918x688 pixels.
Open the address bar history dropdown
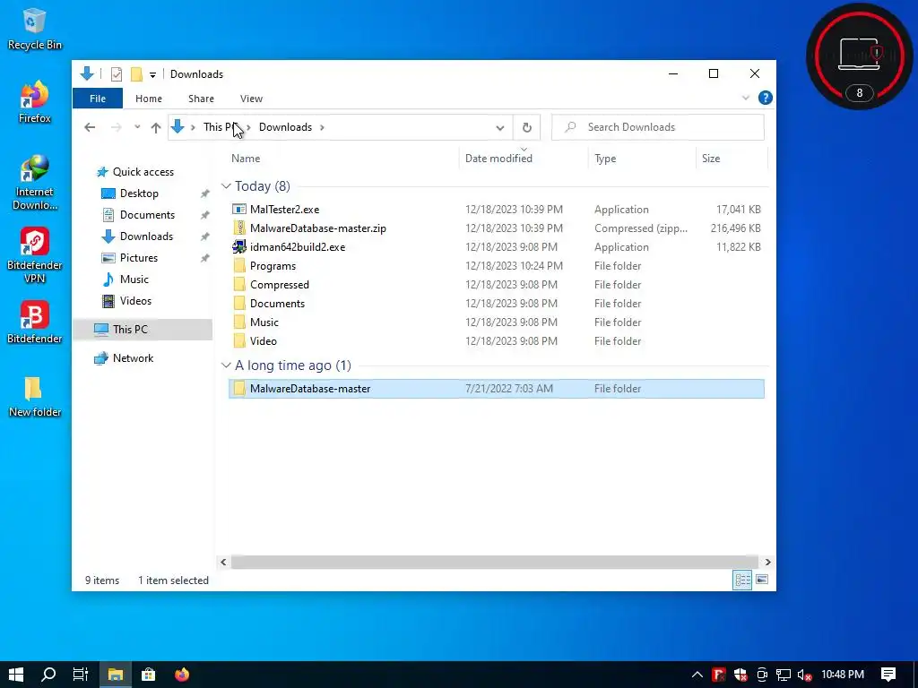point(500,127)
